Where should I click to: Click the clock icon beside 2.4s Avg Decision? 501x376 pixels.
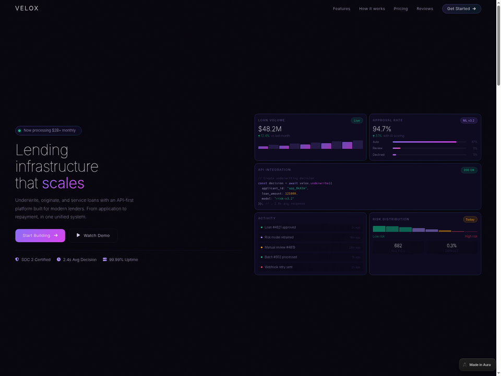coord(58,260)
